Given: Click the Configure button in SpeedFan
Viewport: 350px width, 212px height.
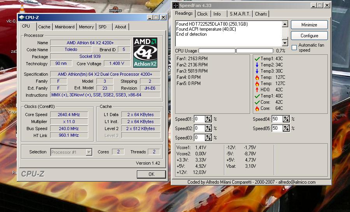Looking at the screenshot, I should pyautogui.click(x=310, y=36).
